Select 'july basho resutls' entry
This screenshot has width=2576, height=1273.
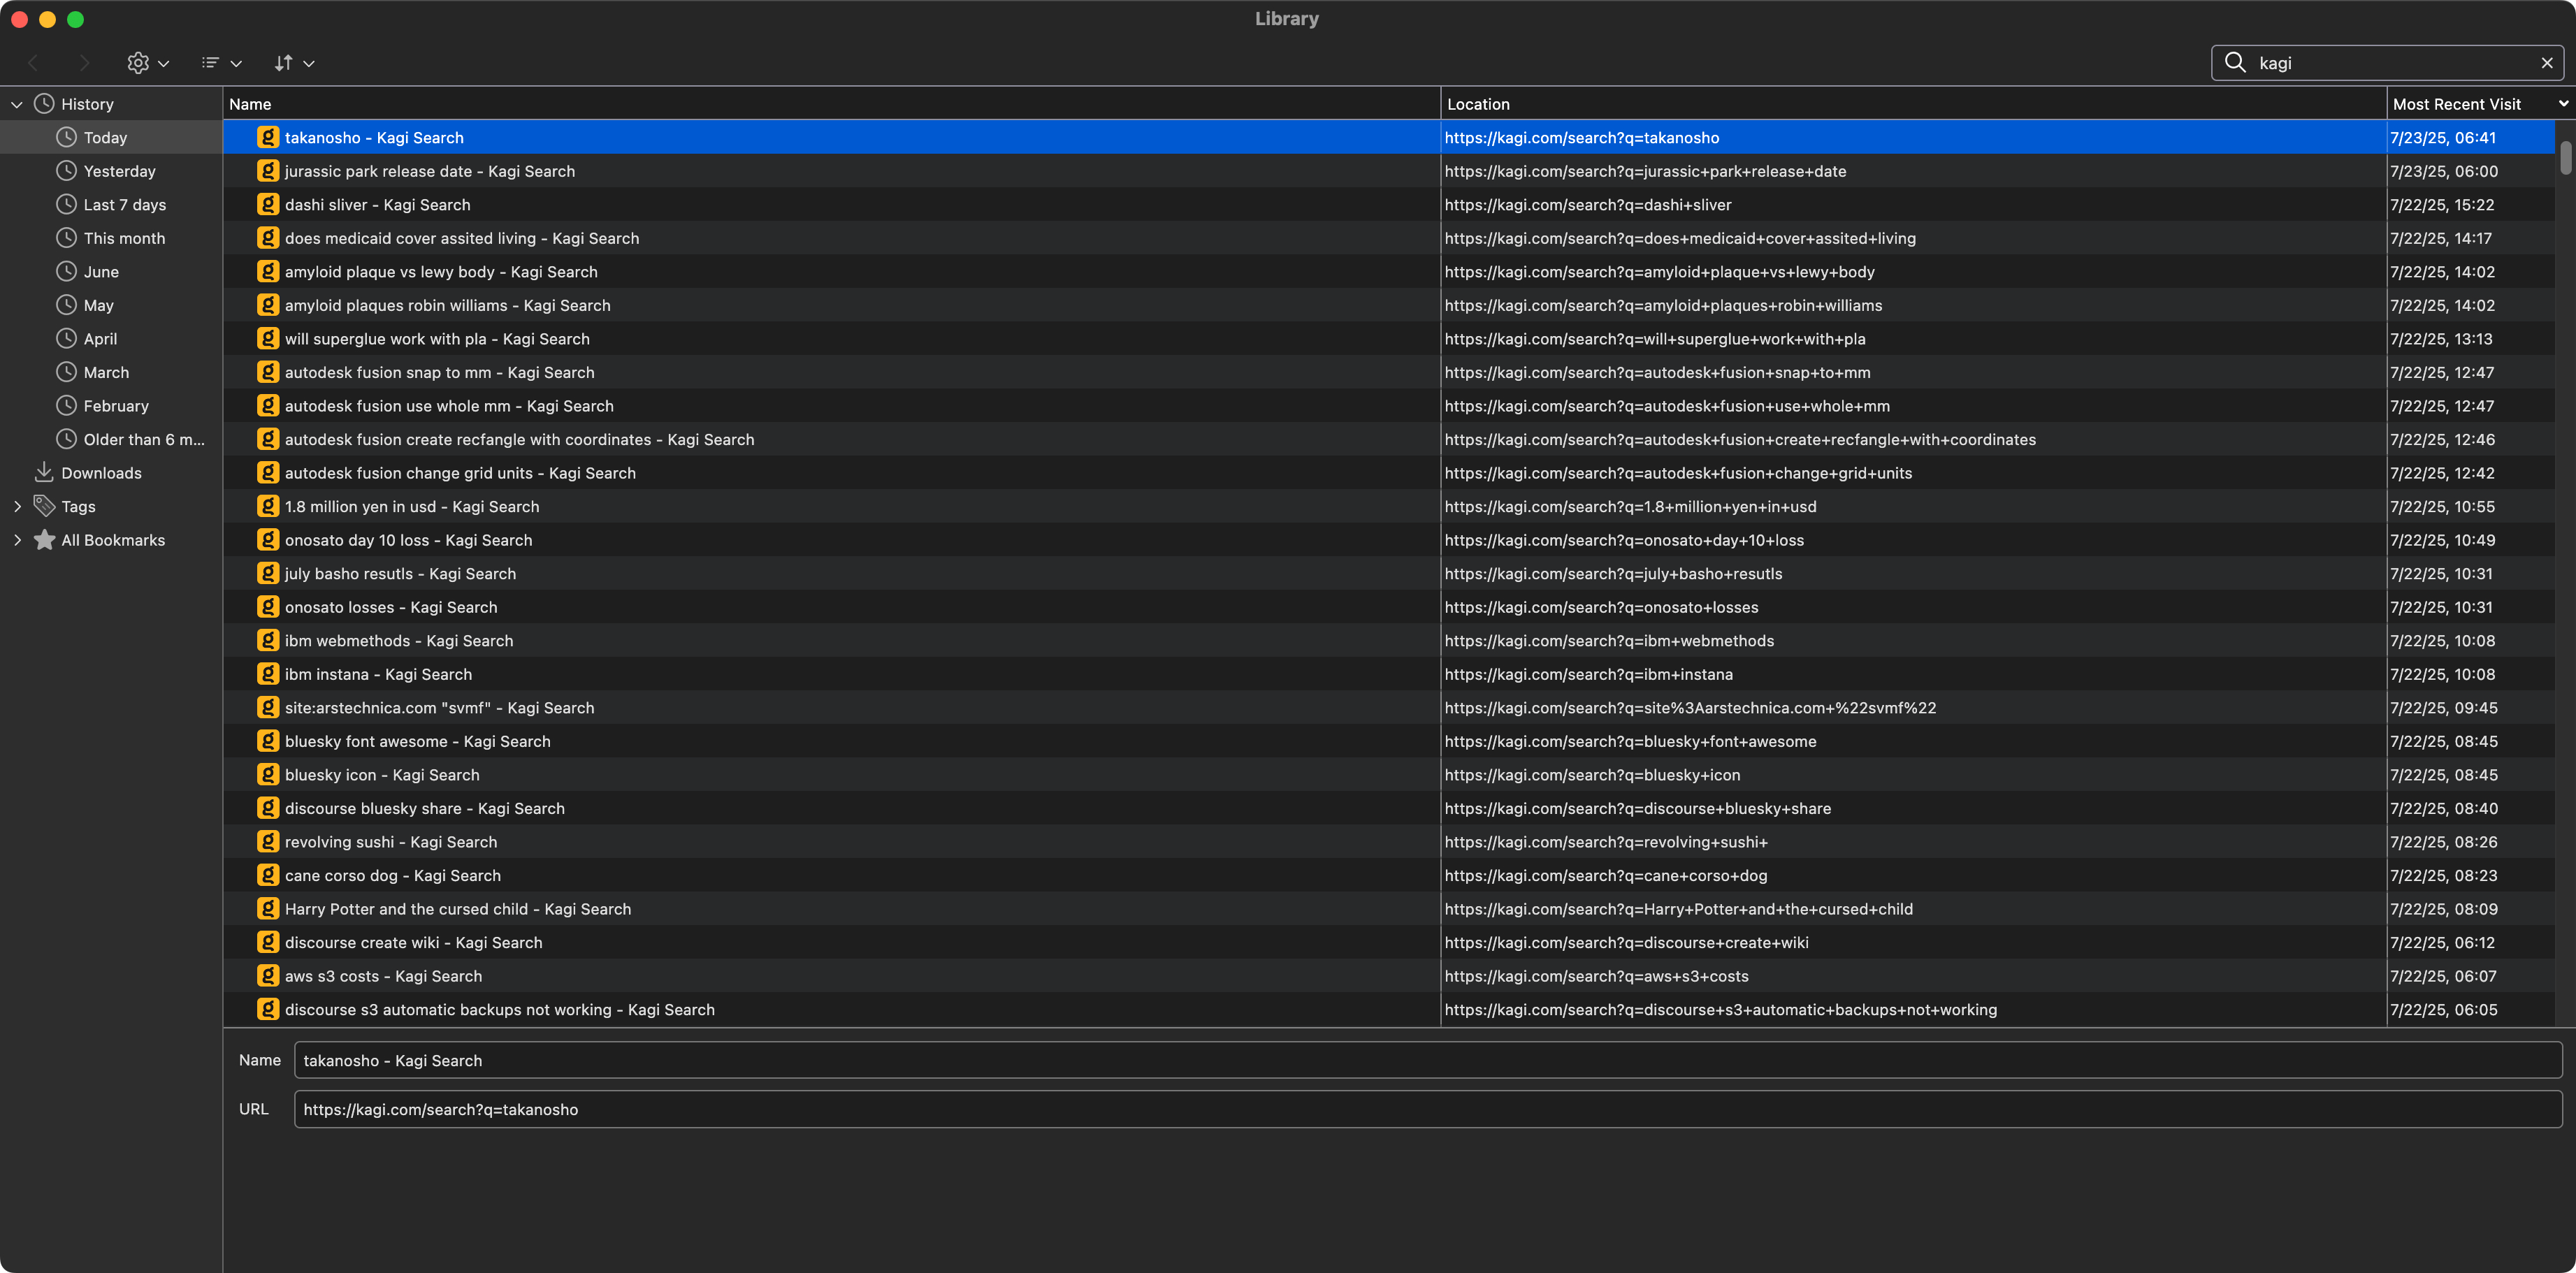pos(1389,573)
